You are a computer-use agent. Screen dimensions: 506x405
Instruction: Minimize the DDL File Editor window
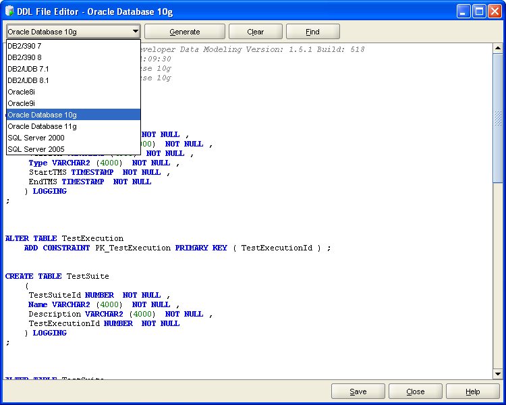463,11
